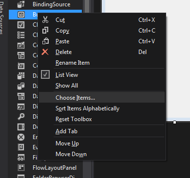190x178 pixels.
Task: Click Cut in the context menu
Action: (x=102, y=20)
